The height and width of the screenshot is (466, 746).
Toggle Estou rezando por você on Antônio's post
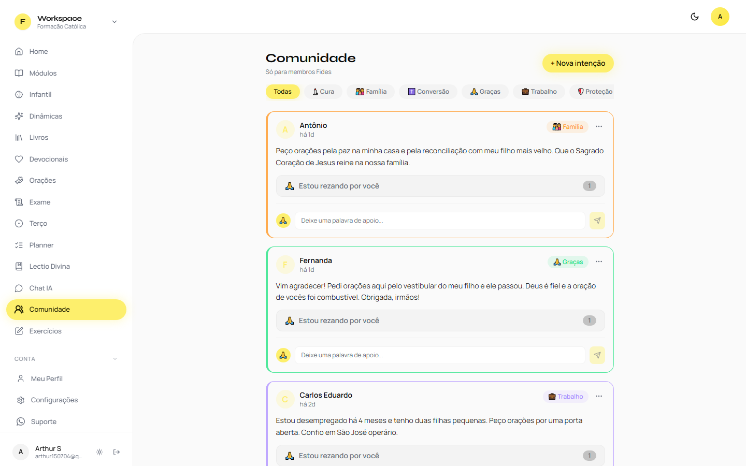[440, 186]
